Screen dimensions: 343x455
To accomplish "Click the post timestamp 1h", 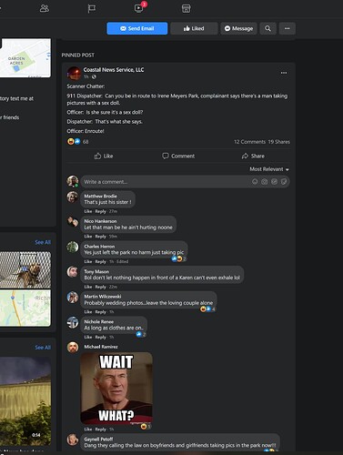I will tap(86, 76).
